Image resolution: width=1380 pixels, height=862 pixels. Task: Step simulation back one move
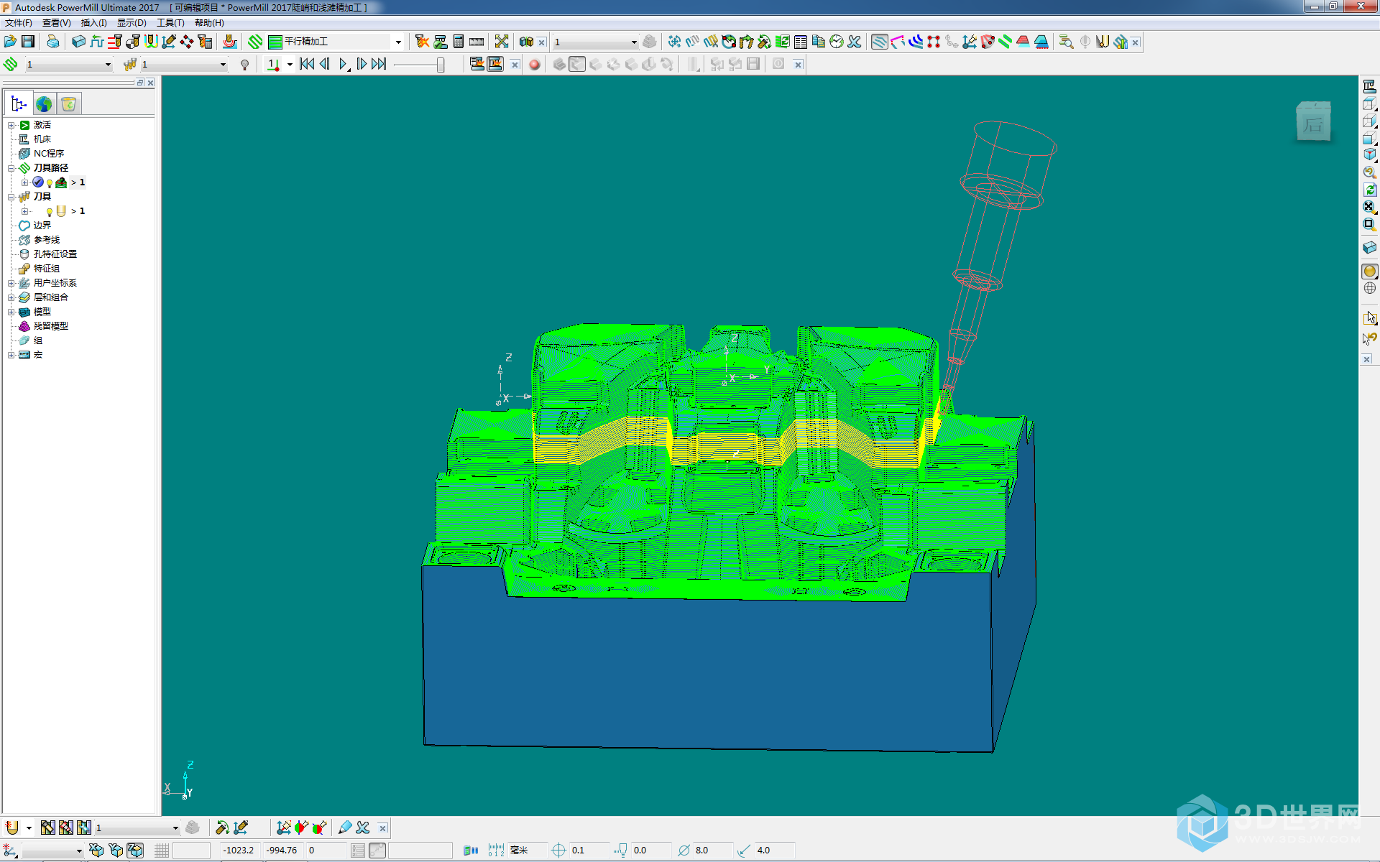tap(325, 65)
